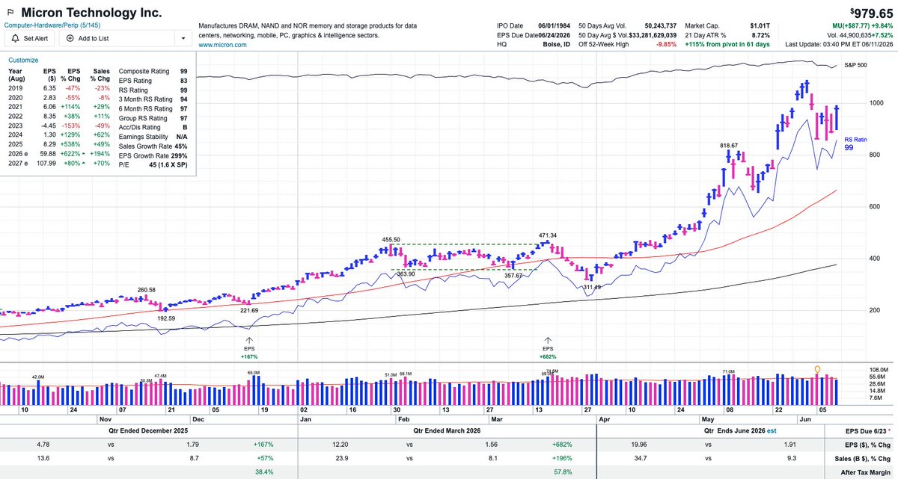
Task: Click the 471.34 price high label
Action: click(549, 235)
